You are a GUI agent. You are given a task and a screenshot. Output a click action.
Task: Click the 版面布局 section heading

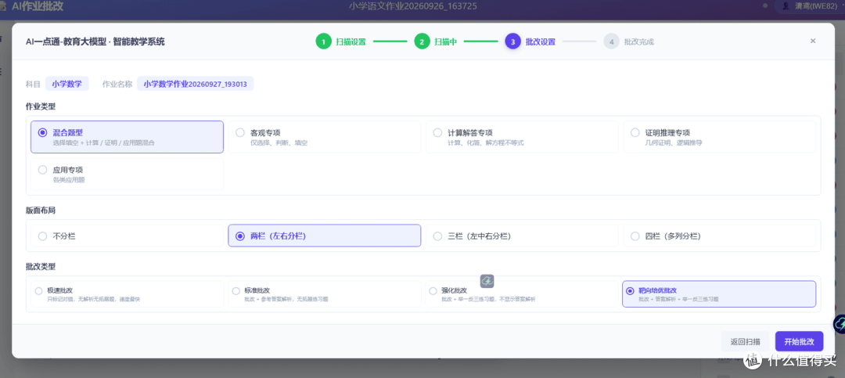41,210
